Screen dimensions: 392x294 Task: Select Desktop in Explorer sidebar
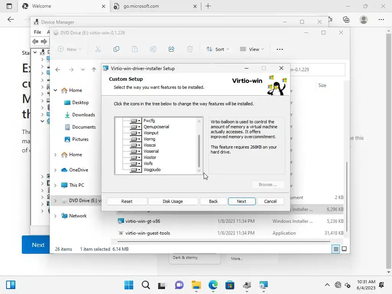coord(76,103)
